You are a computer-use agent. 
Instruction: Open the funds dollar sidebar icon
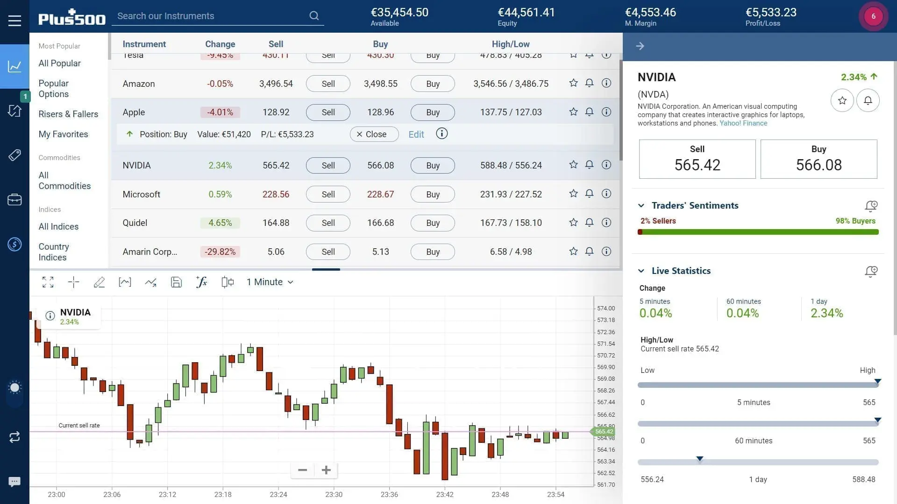[14, 244]
